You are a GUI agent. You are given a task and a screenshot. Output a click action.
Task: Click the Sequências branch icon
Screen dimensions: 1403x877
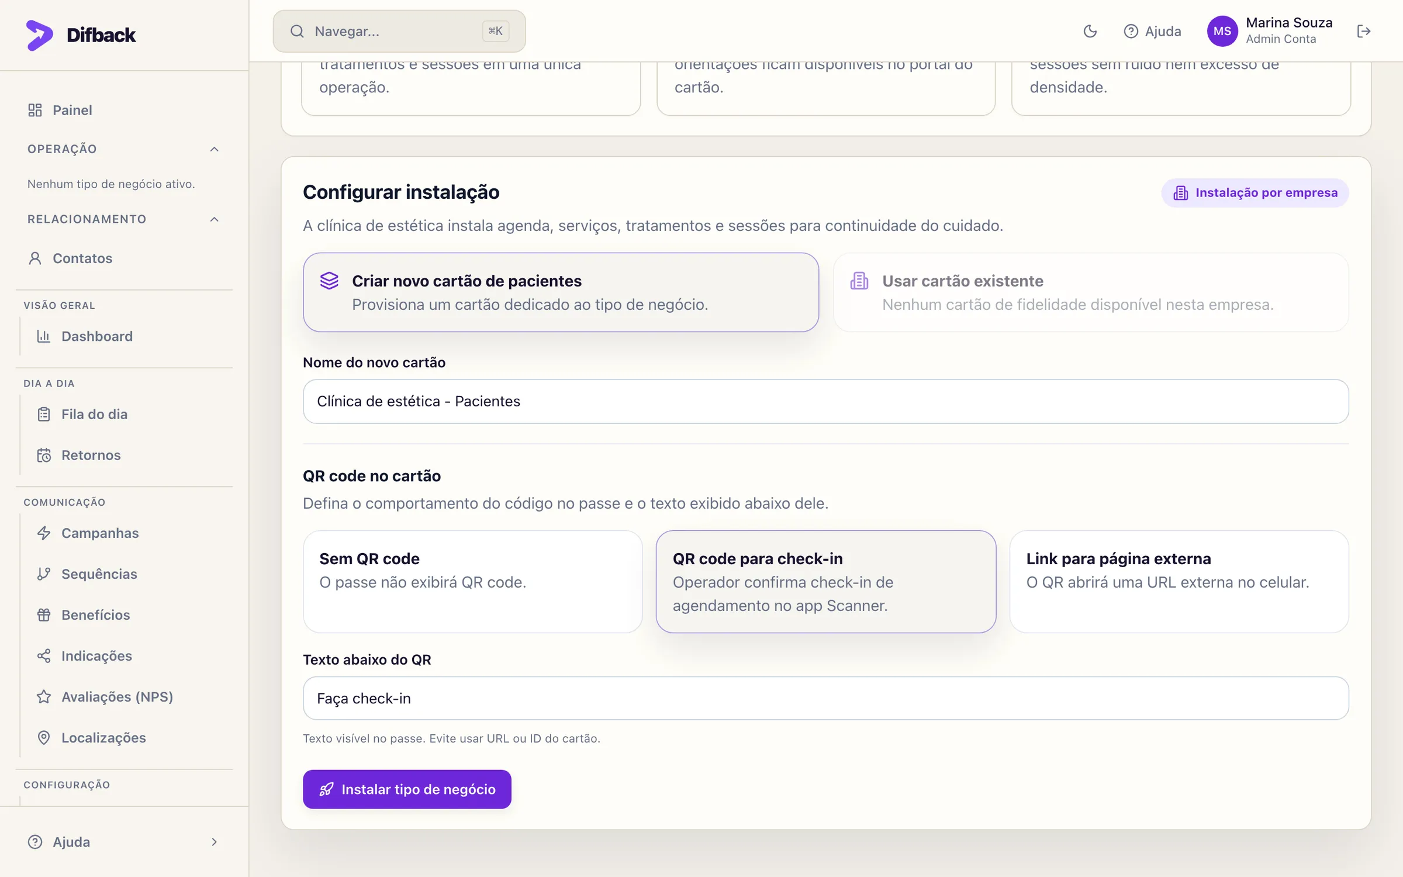(44, 574)
